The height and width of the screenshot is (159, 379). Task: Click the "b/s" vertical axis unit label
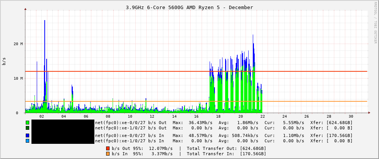pos(4,61)
